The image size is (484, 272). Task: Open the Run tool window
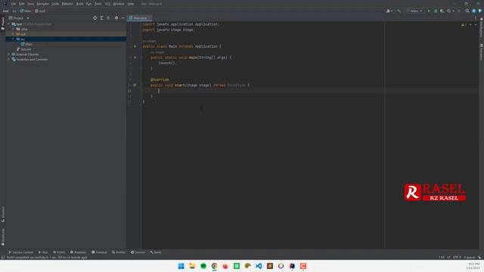coord(43,252)
